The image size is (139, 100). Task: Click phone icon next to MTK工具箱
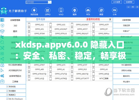(x=94, y=78)
